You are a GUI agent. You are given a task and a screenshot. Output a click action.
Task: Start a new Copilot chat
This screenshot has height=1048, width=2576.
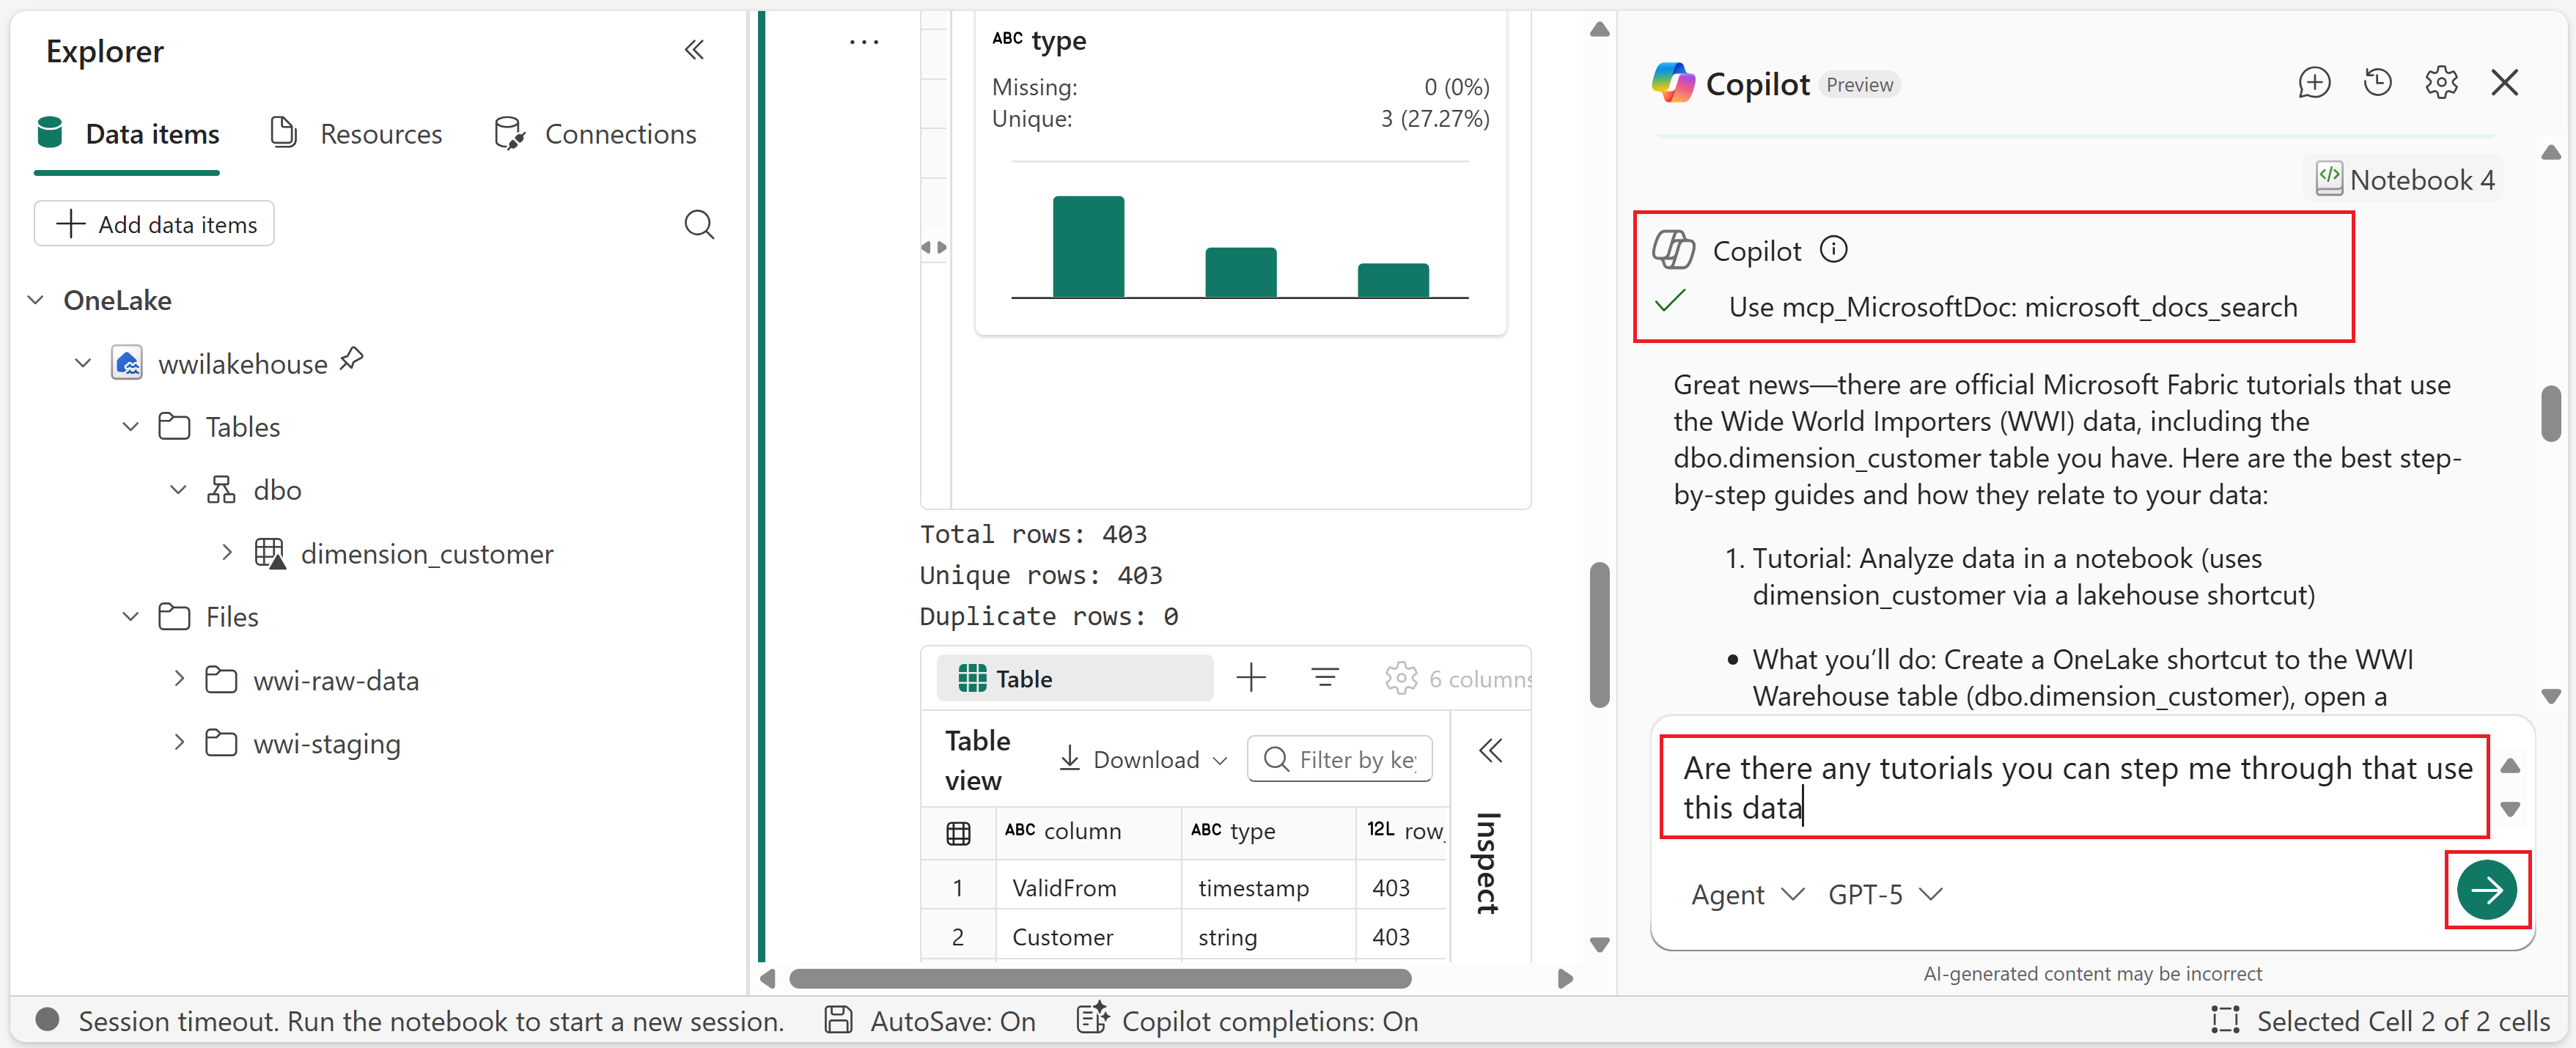click(x=2314, y=83)
